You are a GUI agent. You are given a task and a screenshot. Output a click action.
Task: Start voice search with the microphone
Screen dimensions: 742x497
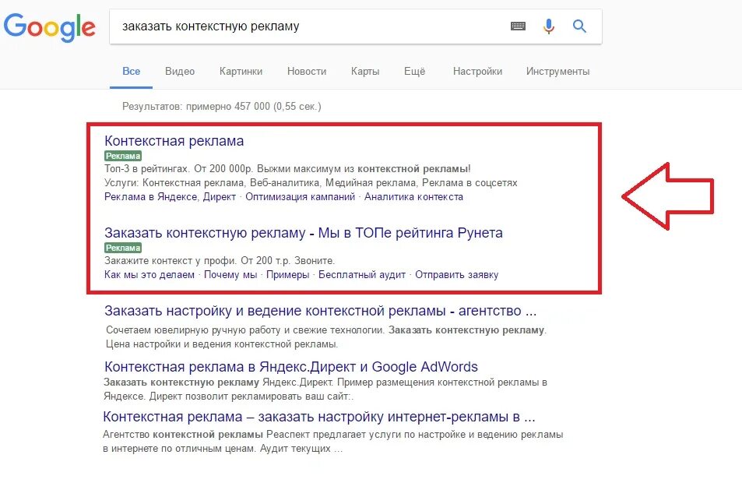click(x=549, y=26)
